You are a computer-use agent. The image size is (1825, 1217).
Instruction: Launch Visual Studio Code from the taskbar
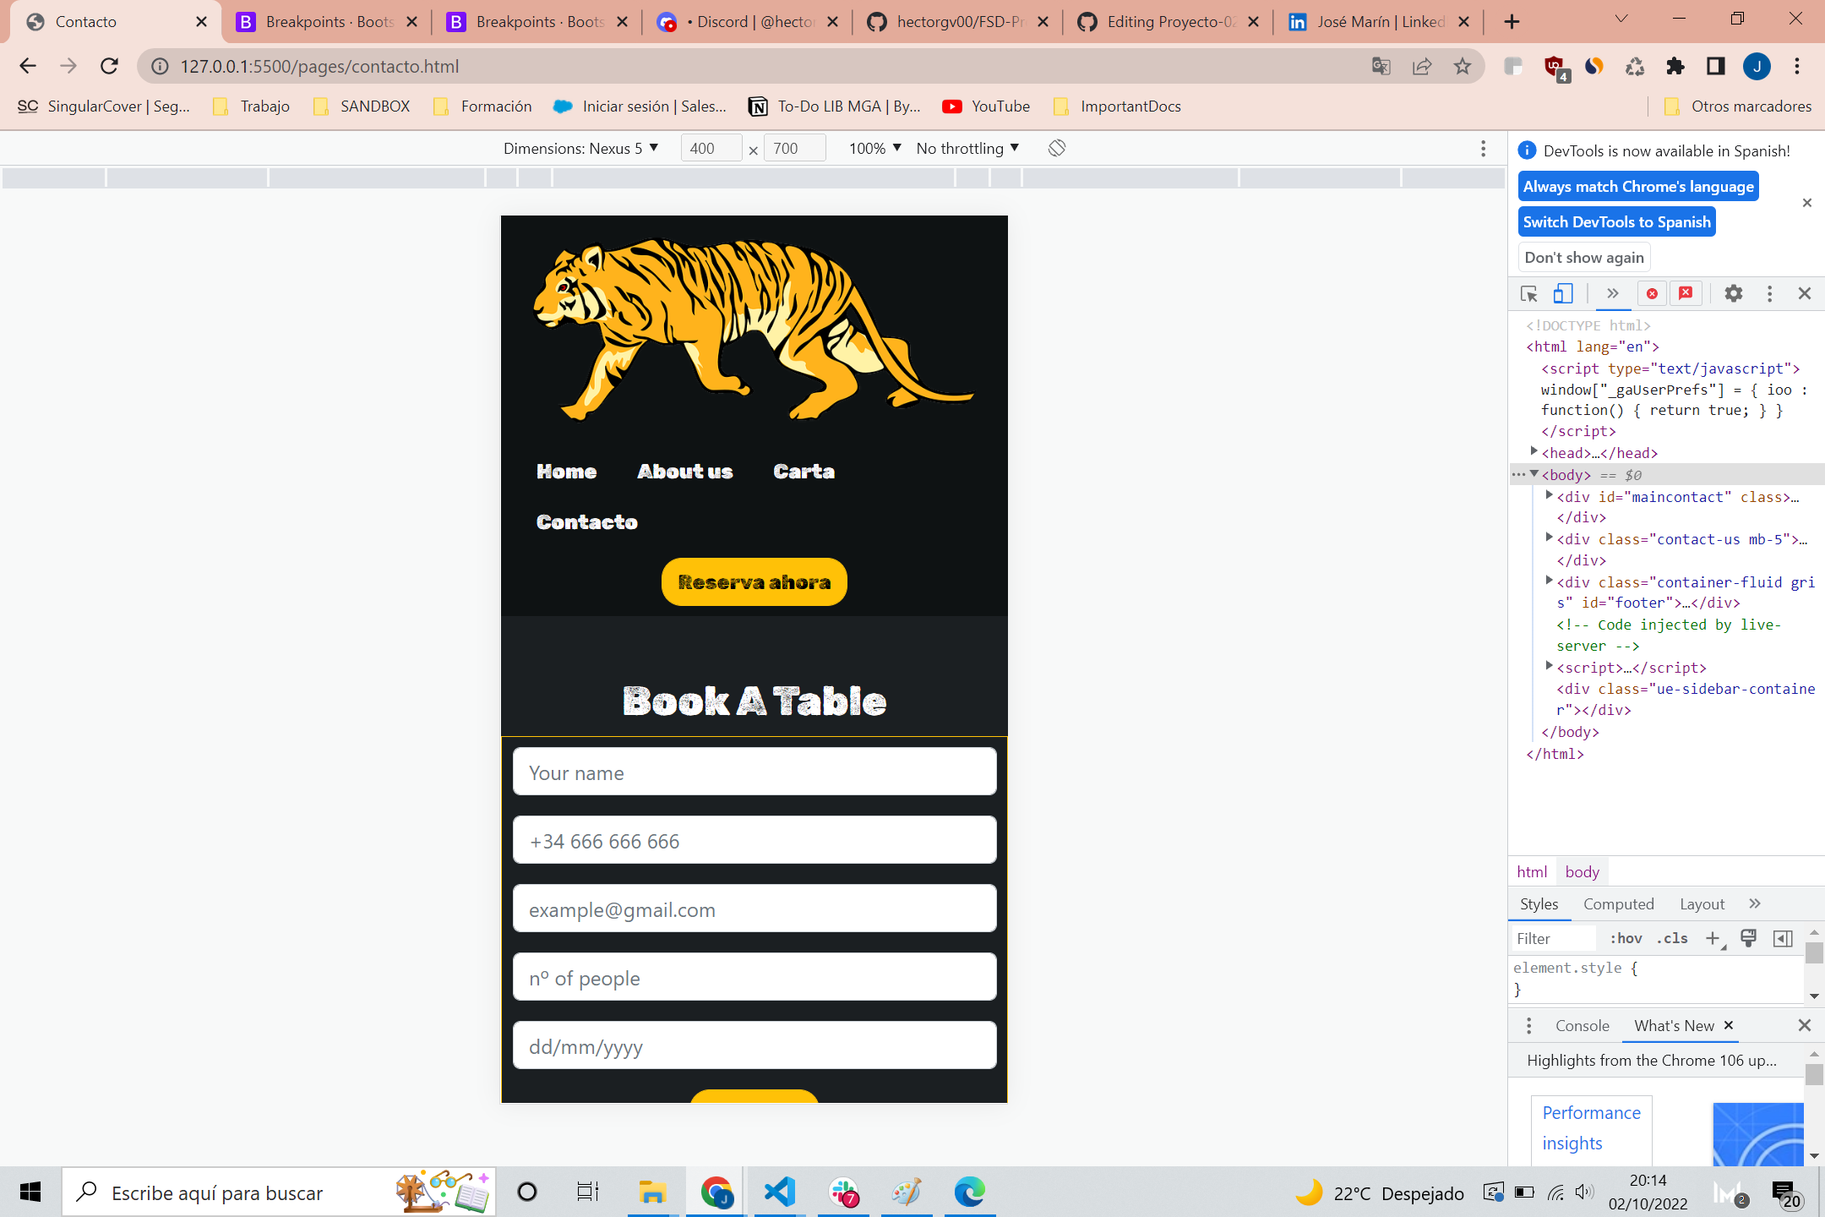pos(778,1192)
